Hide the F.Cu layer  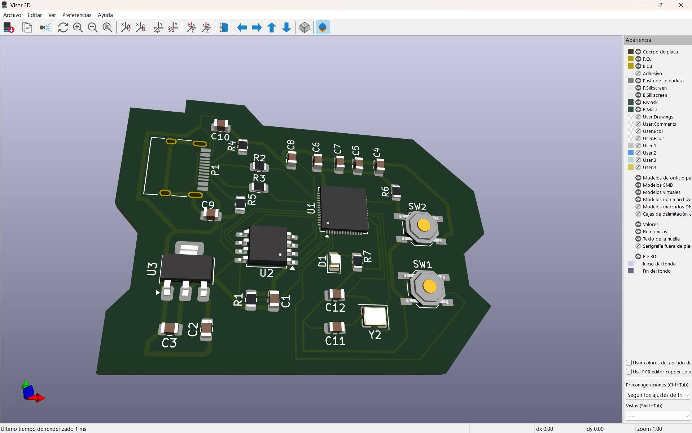[x=638, y=59]
